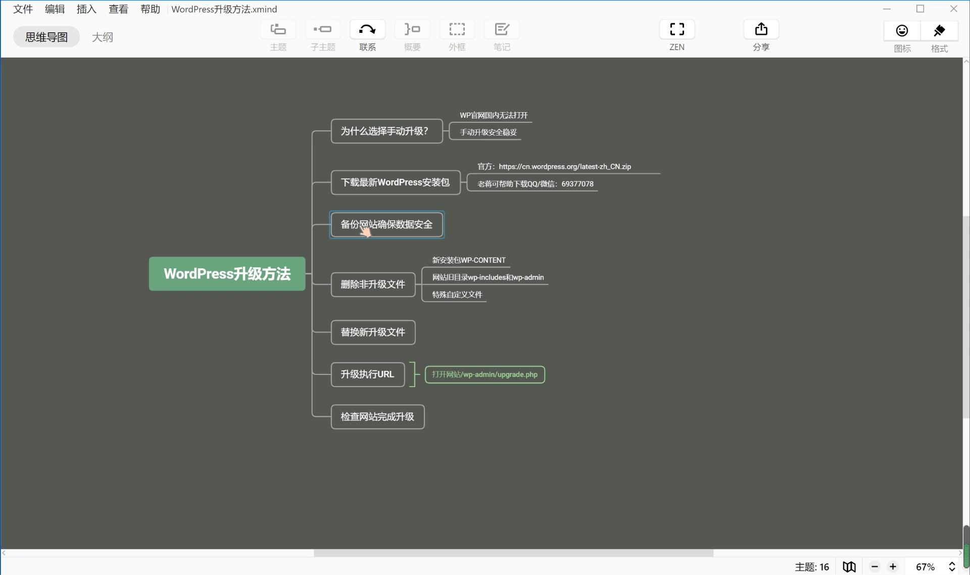
Task: Click the zoom out minus button
Action: (x=875, y=567)
